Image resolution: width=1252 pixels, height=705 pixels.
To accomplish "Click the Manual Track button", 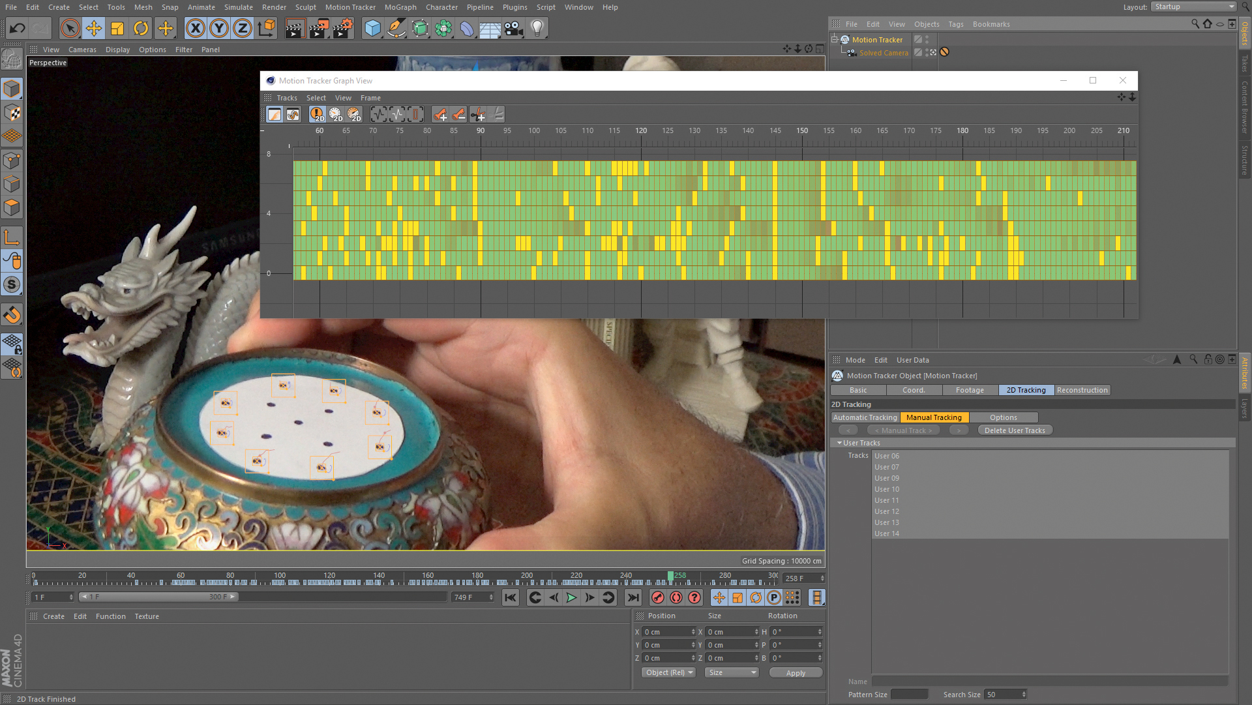I will click(x=903, y=430).
